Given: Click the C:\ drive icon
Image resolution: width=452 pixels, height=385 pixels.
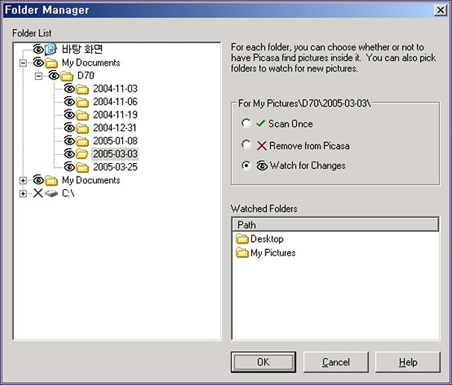Looking at the screenshot, I should click(51, 194).
